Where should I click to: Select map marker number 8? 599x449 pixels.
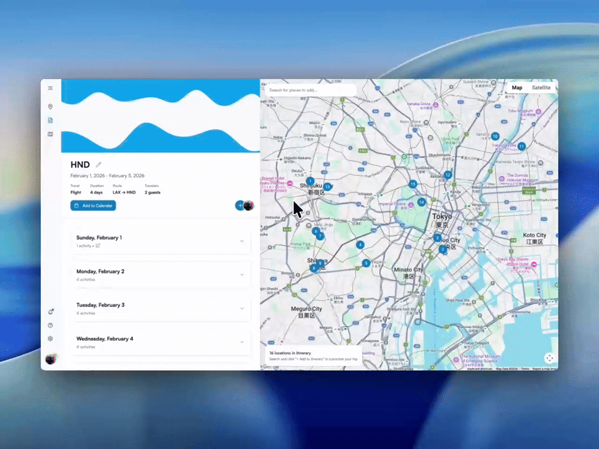(314, 268)
